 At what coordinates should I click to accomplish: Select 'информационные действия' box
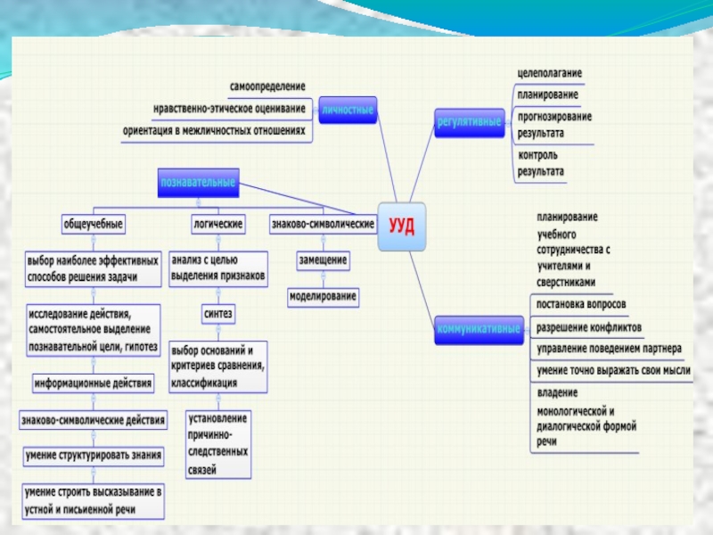pos(94,383)
